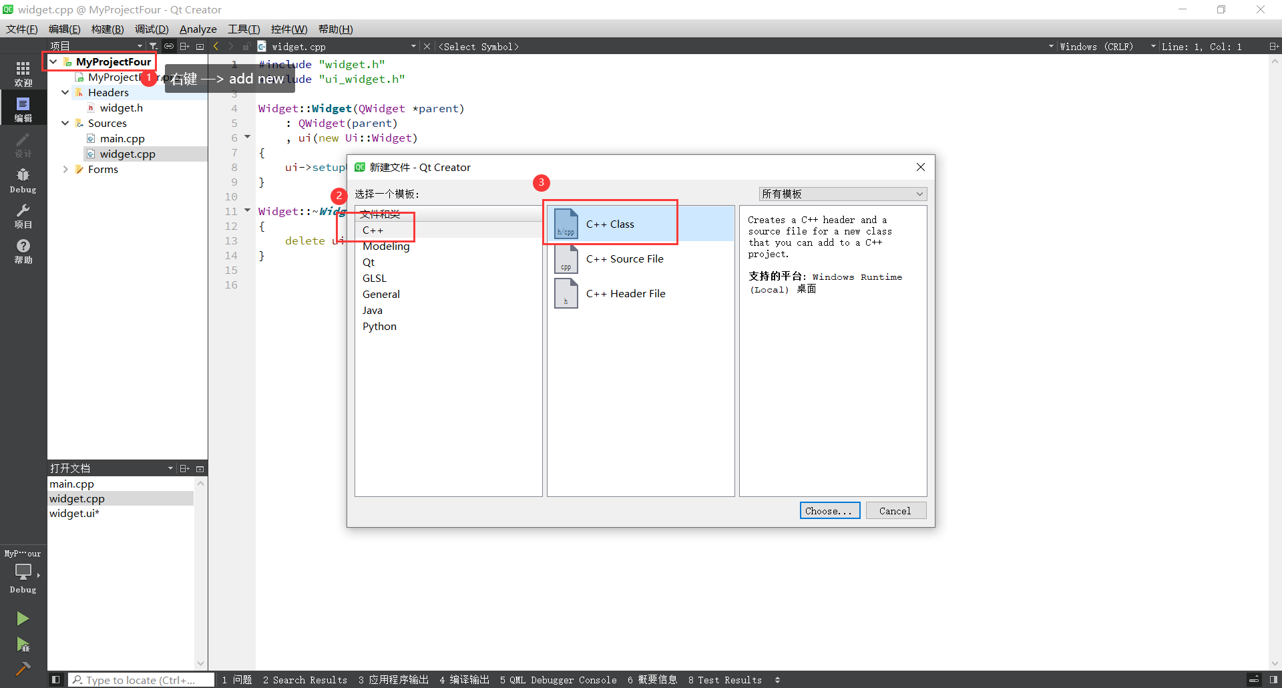Image resolution: width=1282 pixels, height=688 pixels.
Task: Split the open documents panel
Action: point(184,468)
